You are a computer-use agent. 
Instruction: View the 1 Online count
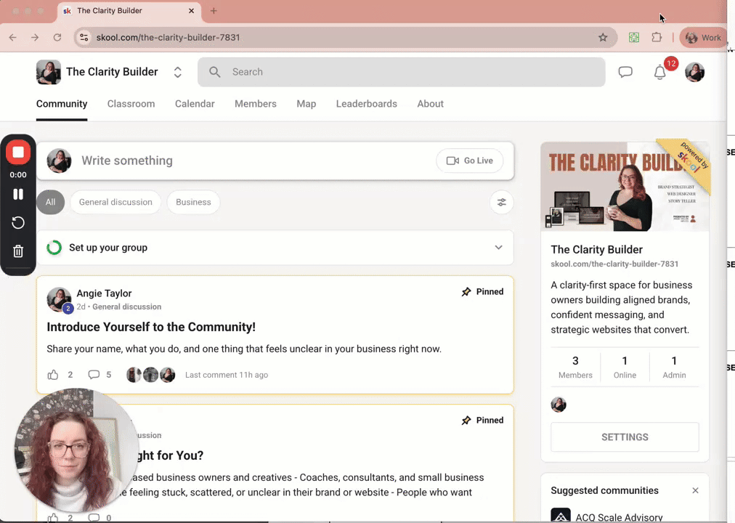point(625,367)
